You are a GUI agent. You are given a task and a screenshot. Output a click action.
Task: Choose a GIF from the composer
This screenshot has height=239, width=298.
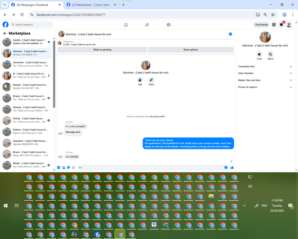73,167
